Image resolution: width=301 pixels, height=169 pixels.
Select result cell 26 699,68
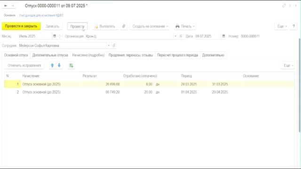pyautogui.click(x=112, y=84)
